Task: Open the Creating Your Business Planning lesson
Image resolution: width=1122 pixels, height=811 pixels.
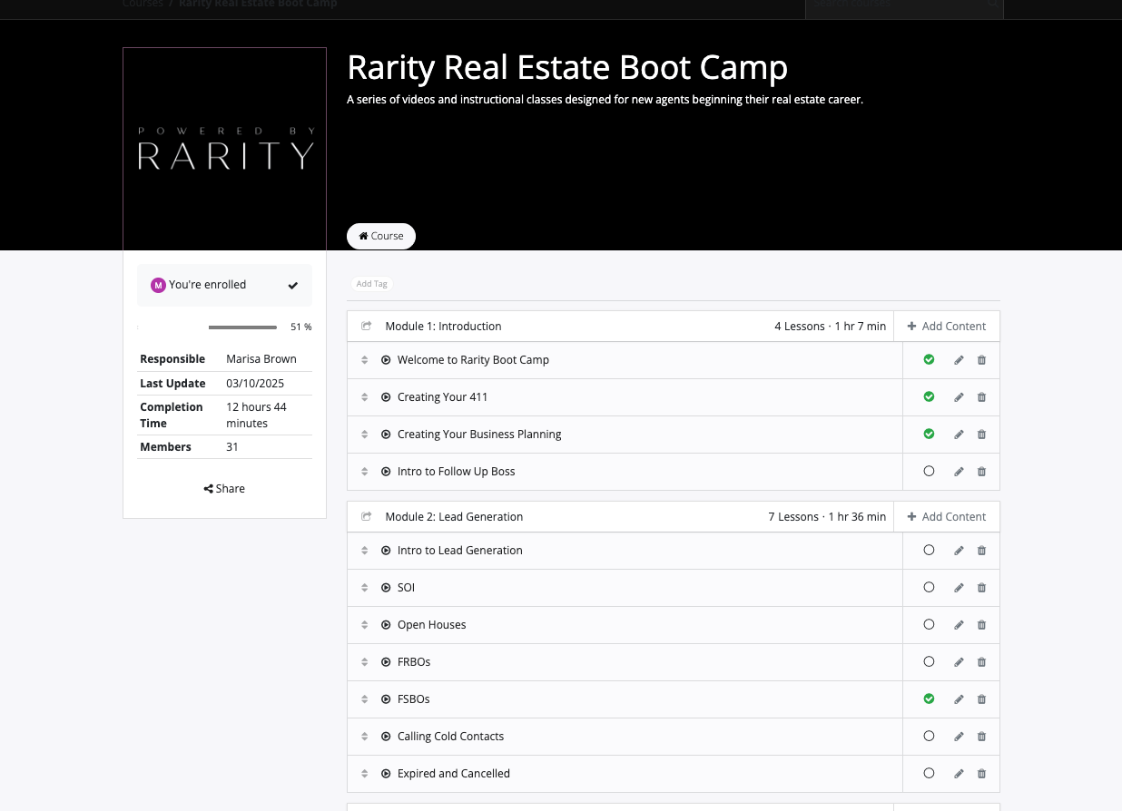Action: (x=479, y=435)
